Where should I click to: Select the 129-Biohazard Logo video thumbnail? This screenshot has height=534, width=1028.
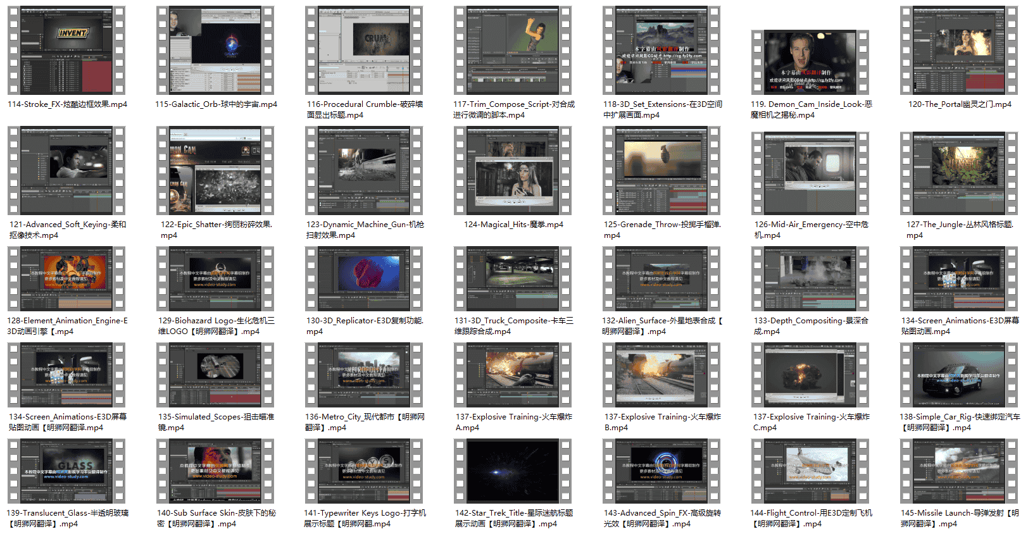click(x=215, y=279)
